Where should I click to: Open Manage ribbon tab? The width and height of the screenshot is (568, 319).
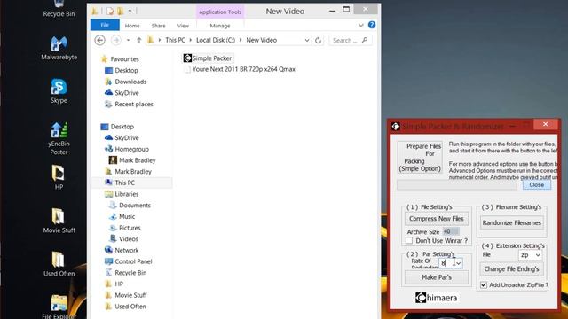220,26
